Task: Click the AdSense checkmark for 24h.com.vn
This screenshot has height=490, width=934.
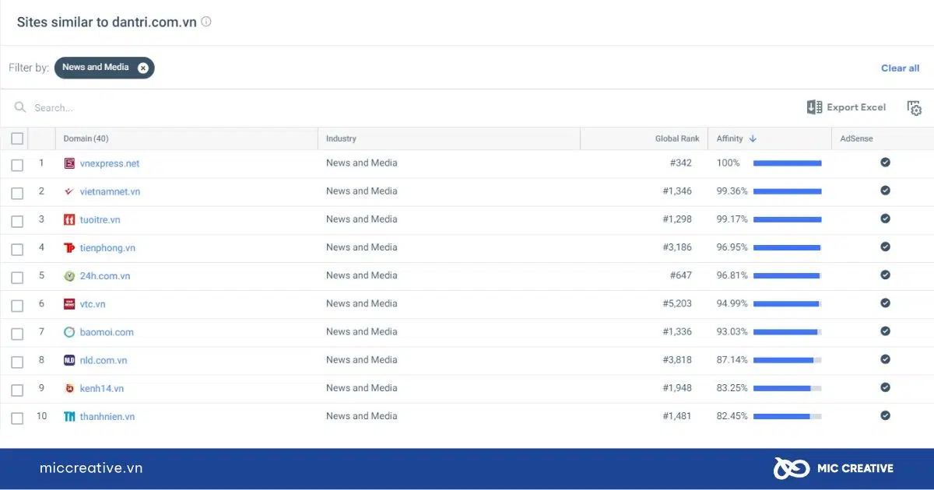Action: pyautogui.click(x=885, y=275)
